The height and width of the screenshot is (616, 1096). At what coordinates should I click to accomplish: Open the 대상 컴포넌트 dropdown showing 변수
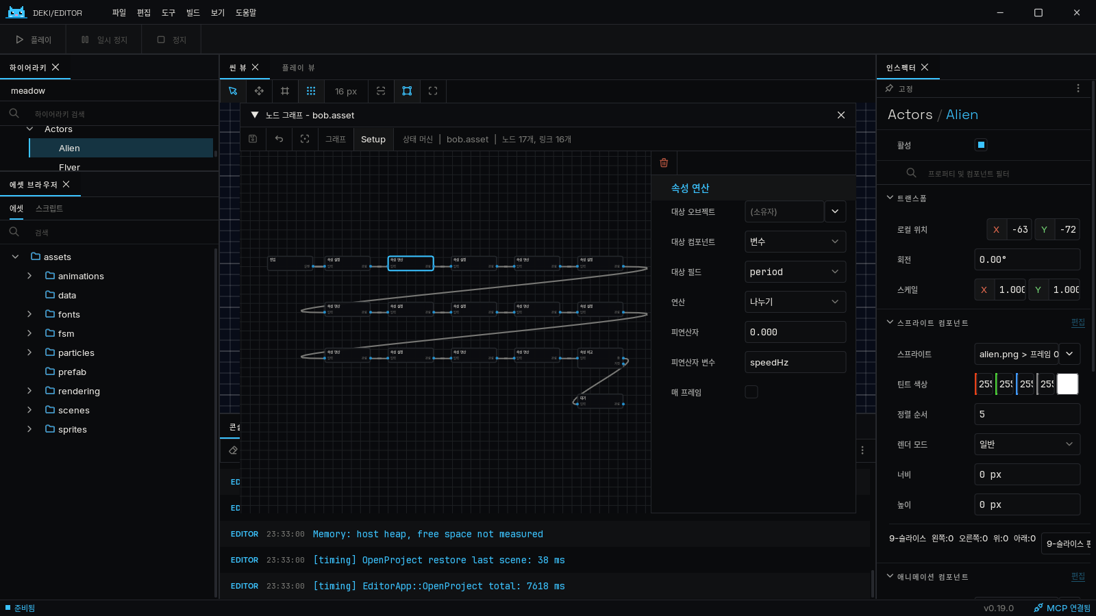[x=795, y=242]
